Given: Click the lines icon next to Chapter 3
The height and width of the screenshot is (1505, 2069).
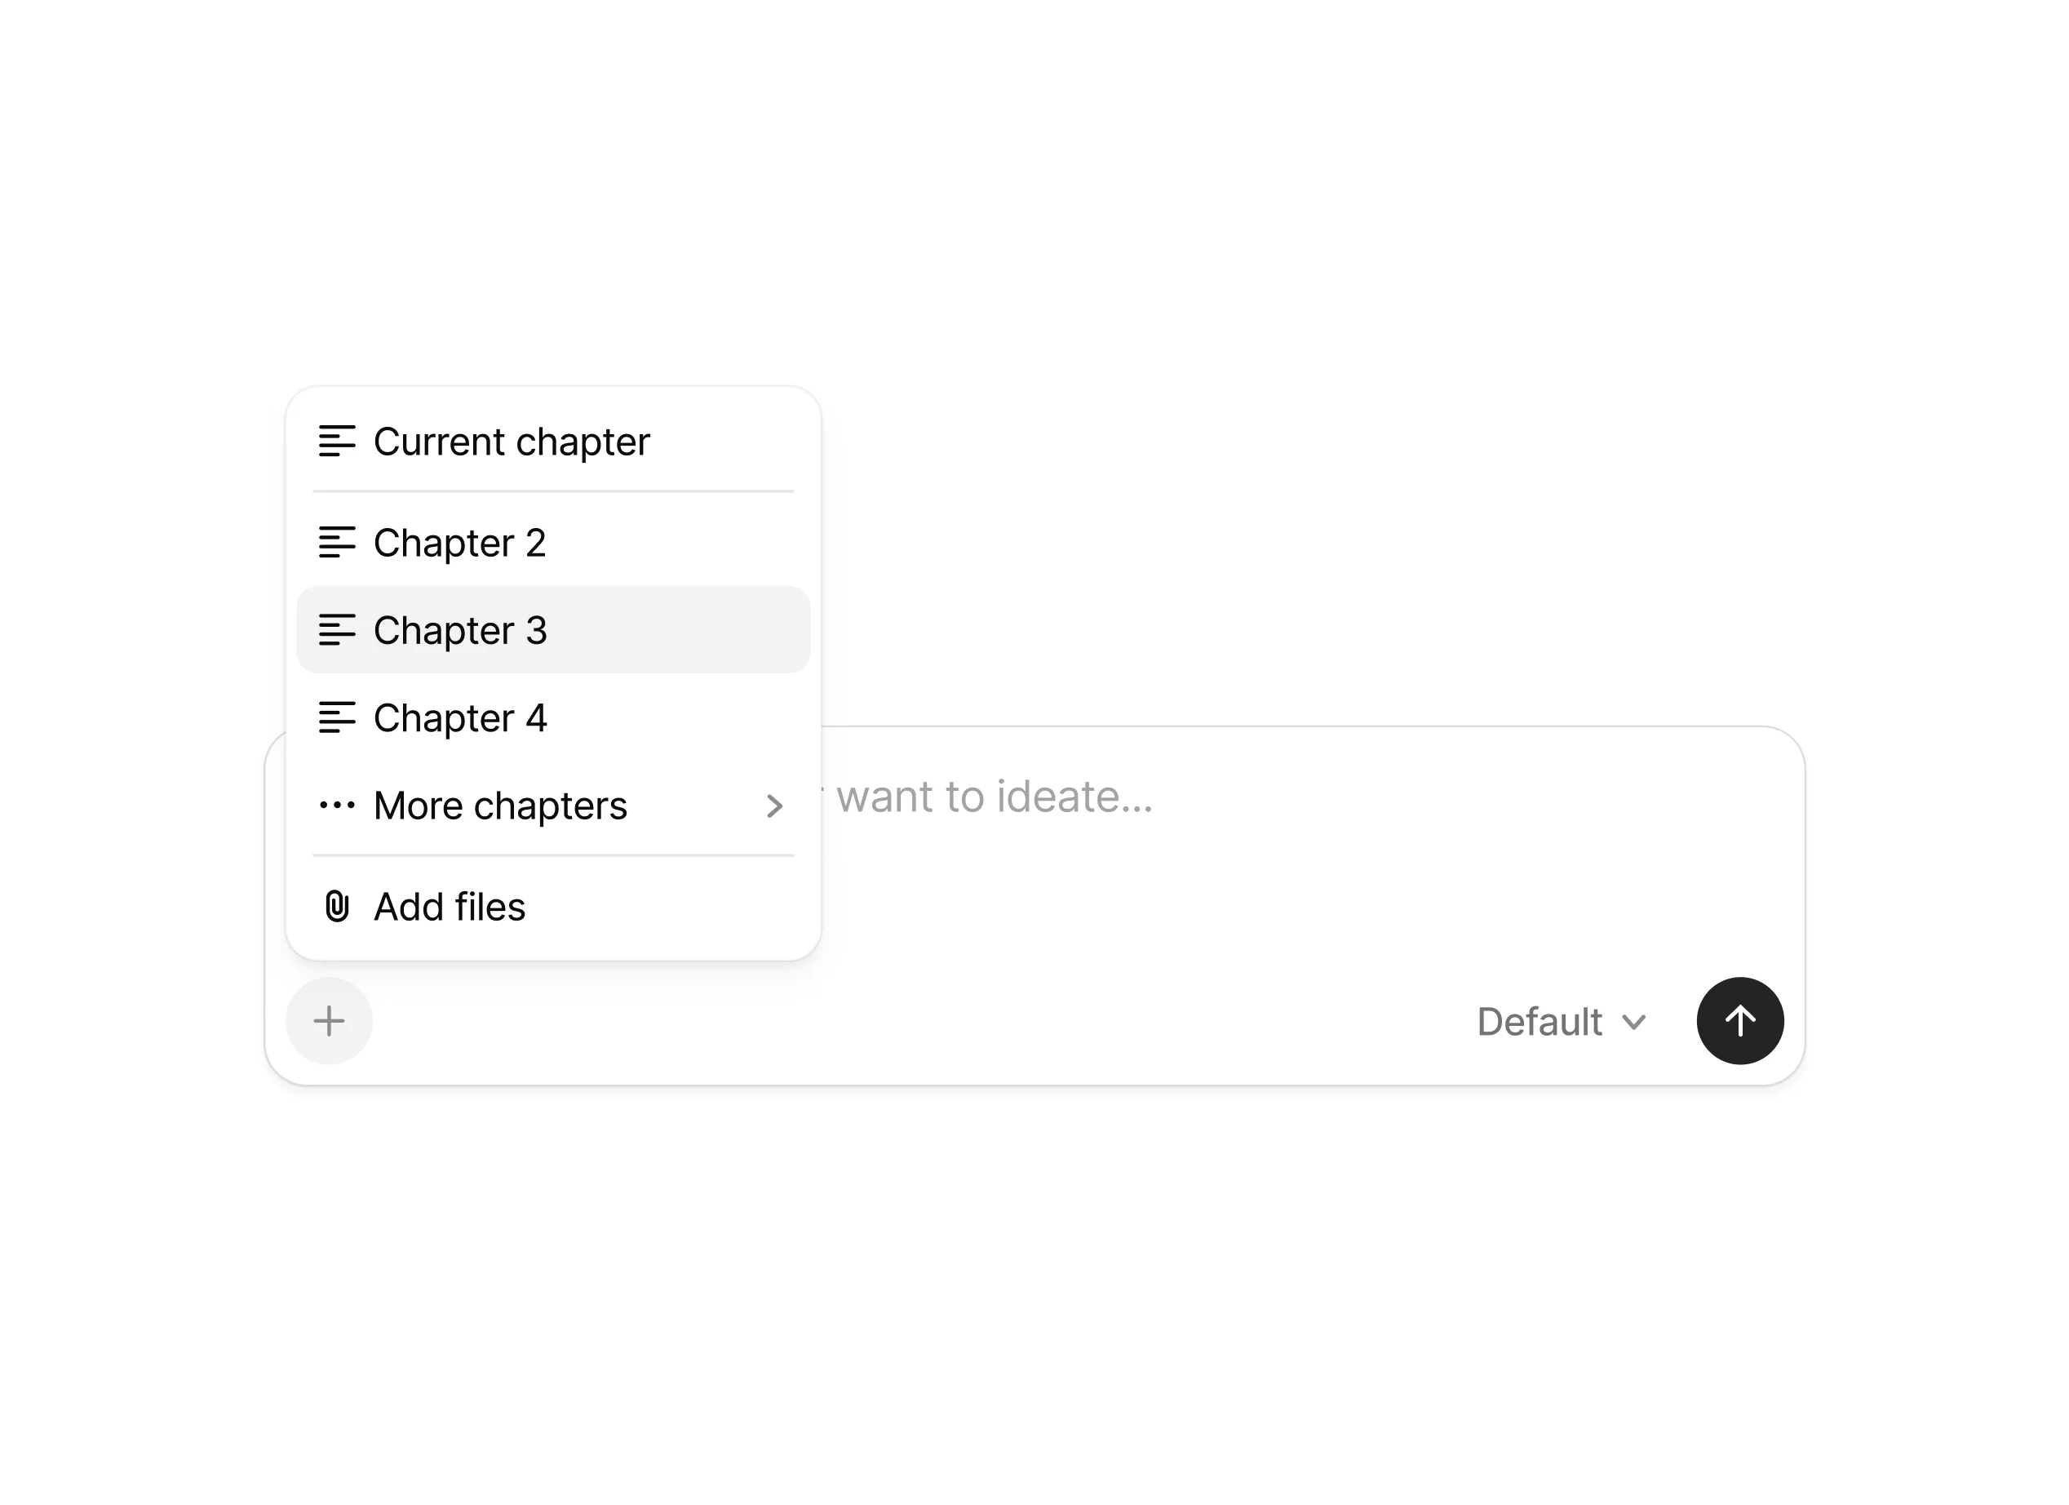Looking at the screenshot, I should click(x=337, y=631).
